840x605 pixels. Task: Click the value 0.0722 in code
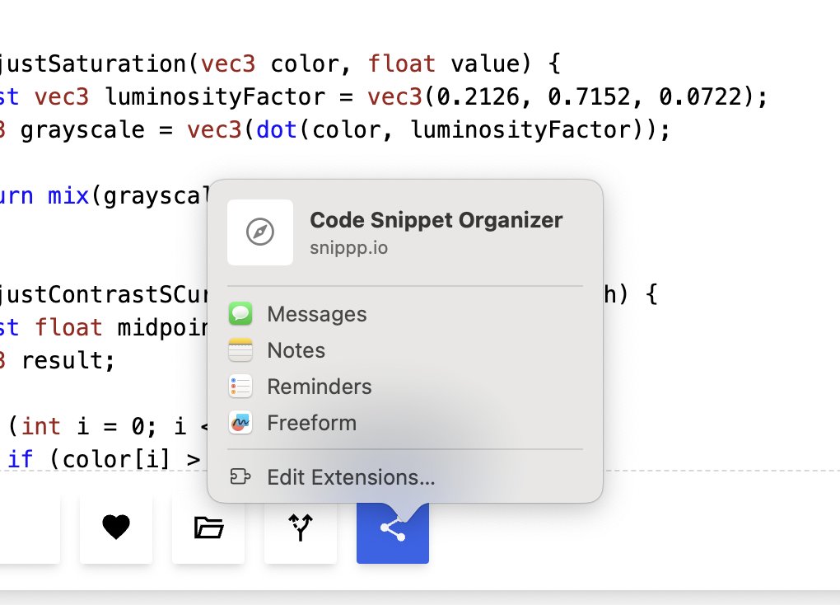pyautogui.click(x=701, y=97)
